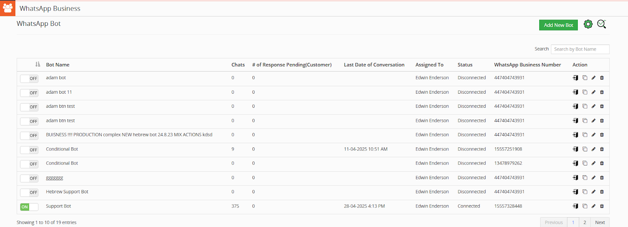Delete the Hebrew Support Bot

pyautogui.click(x=602, y=192)
